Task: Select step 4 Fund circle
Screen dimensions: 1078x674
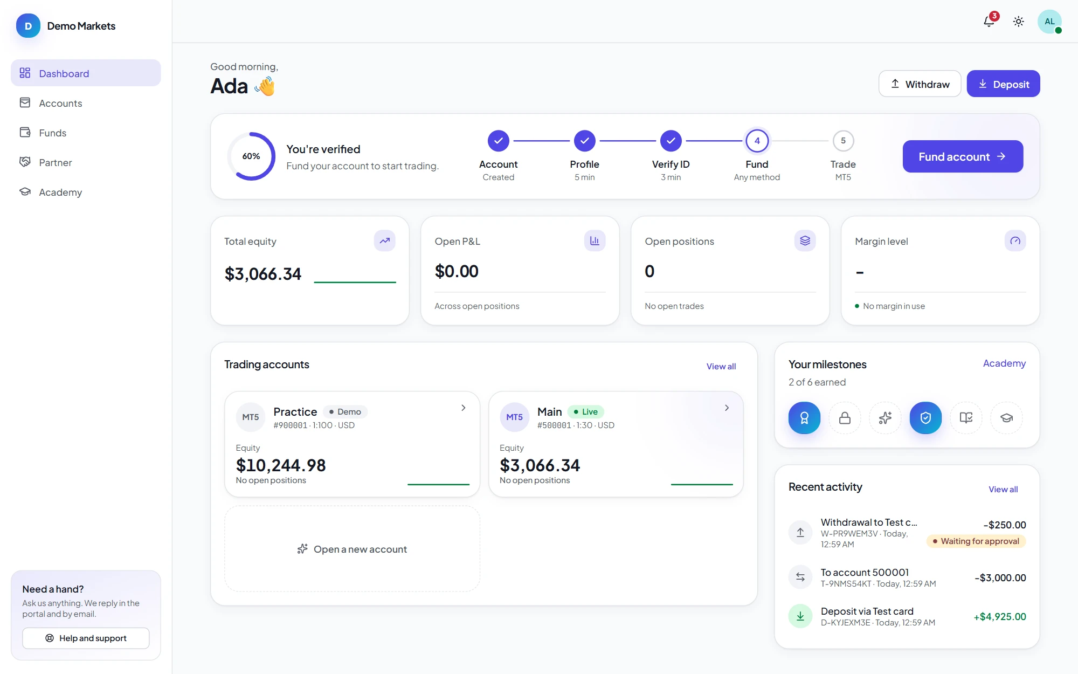Action: pos(757,141)
